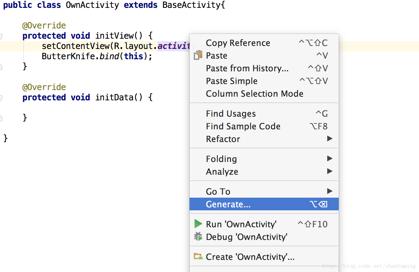Click the green Run arrow icon

click(198, 224)
